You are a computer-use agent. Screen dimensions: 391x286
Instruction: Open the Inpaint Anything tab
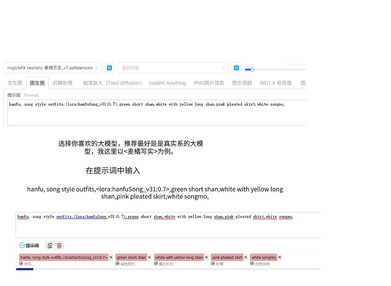tap(167, 83)
